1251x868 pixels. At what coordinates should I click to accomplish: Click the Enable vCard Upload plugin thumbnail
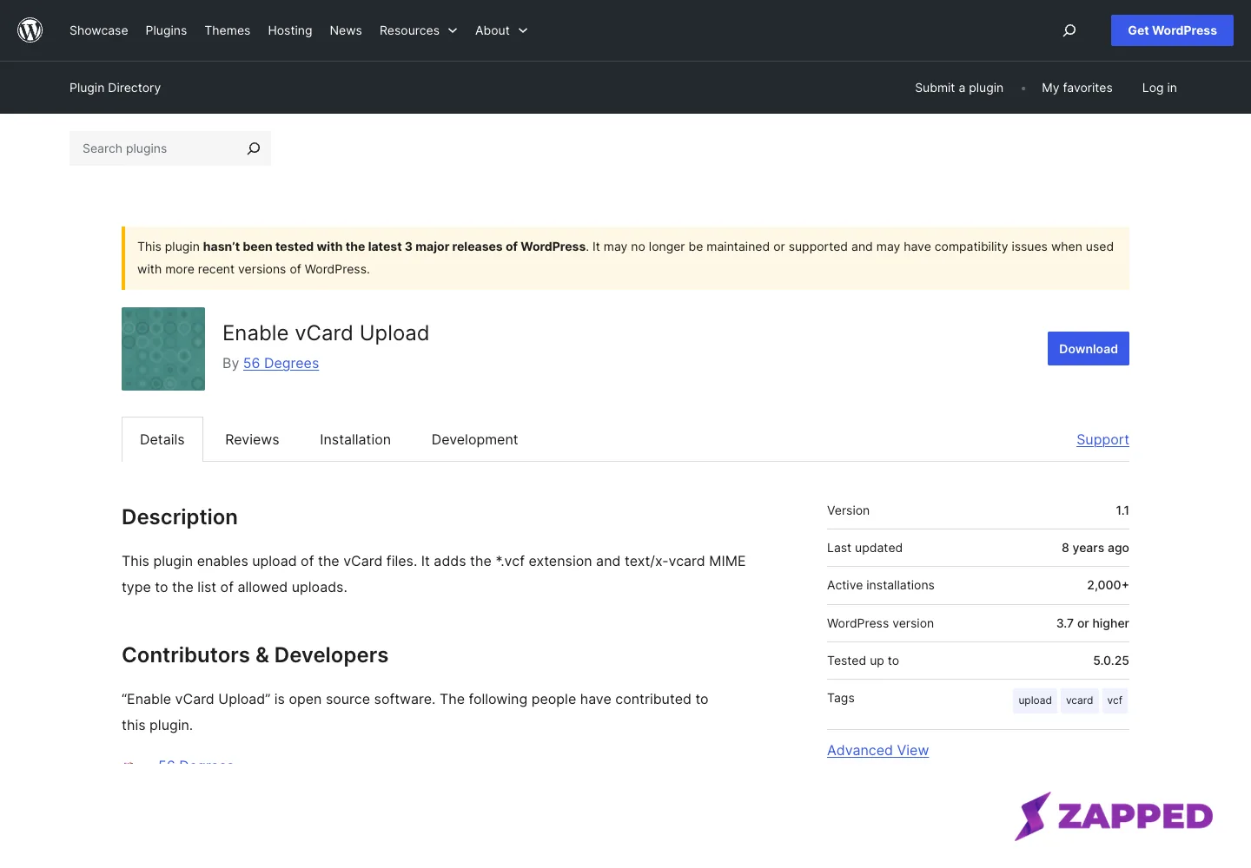[x=163, y=349]
